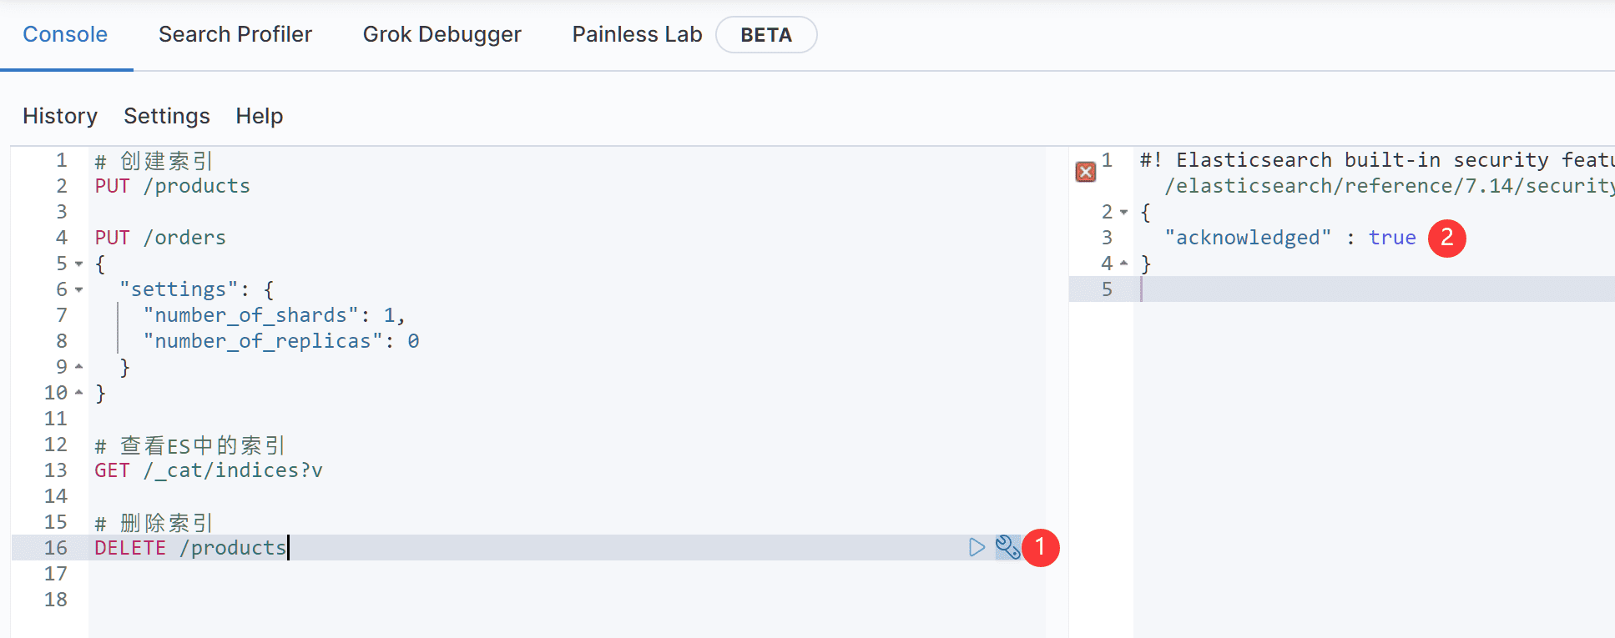Toggle fold arrow at output line 4
The height and width of the screenshot is (638, 1615).
(1124, 264)
